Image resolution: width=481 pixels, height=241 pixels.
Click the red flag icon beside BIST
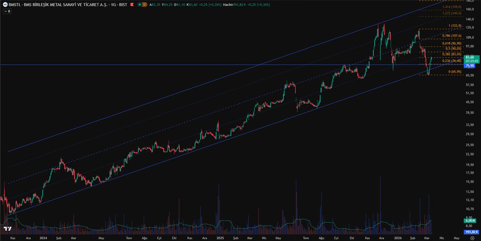pyautogui.click(x=132, y=4)
